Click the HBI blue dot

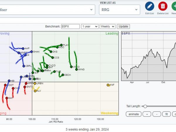pyautogui.click(x=9, y=81)
